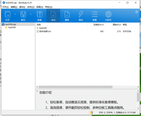Sort by 原始大小 column header
141x116 pixels.
point(117,25)
